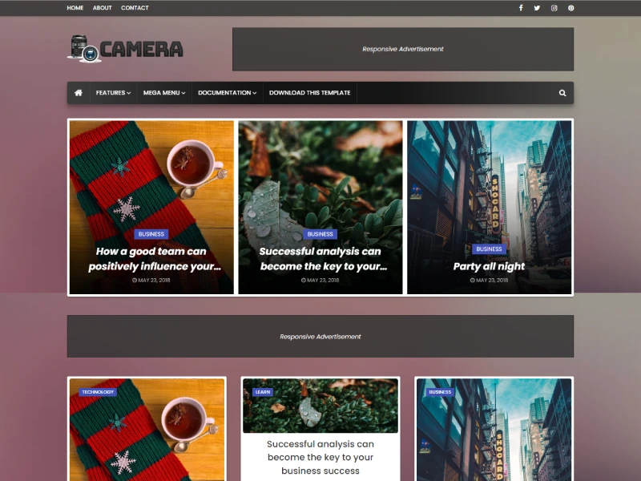Viewport: 641px width, 481px height.
Task: Expand the Documentation dropdown
Action: click(228, 93)
